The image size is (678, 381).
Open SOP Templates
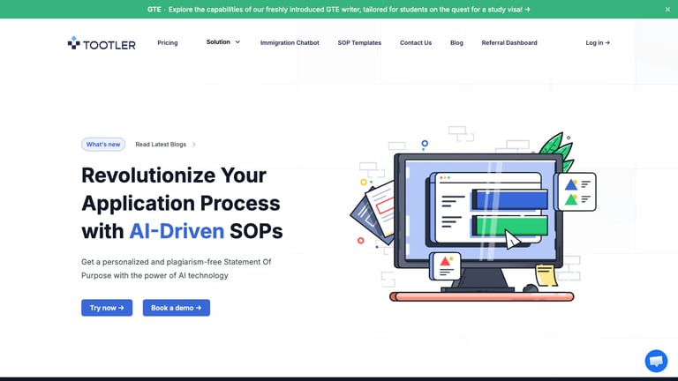pyautogui.click(x=359, y=42)
